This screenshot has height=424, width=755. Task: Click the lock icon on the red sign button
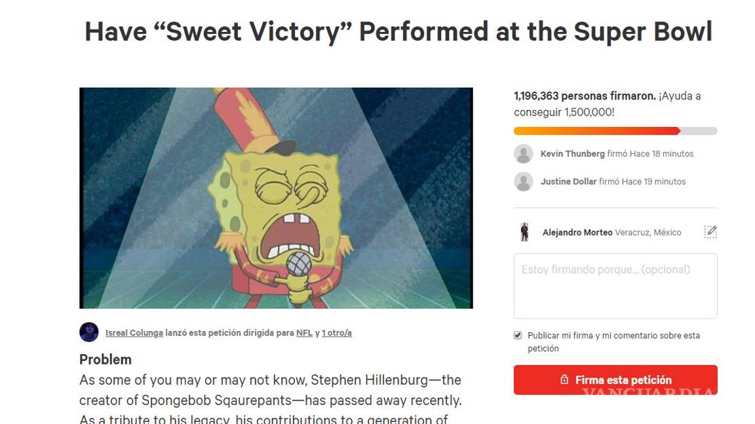point(565,380)
